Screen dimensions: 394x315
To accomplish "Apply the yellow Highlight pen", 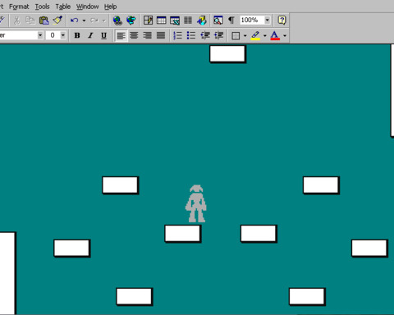I will 255,35.
